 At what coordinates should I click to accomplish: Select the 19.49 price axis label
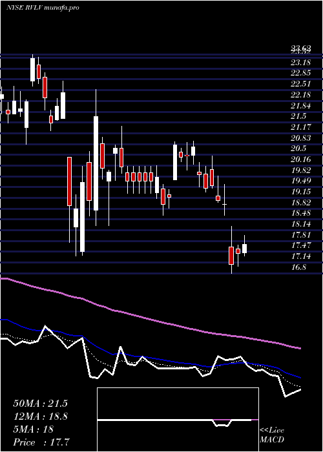300,181
